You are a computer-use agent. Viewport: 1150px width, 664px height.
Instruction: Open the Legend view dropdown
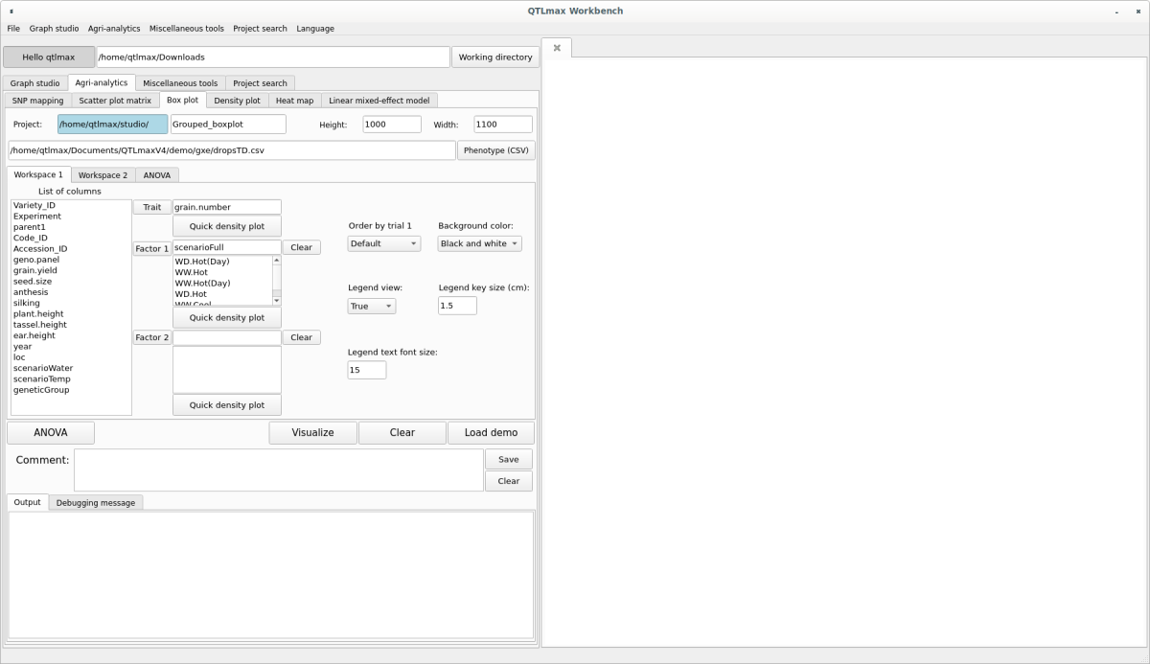[x=372, y=307]
